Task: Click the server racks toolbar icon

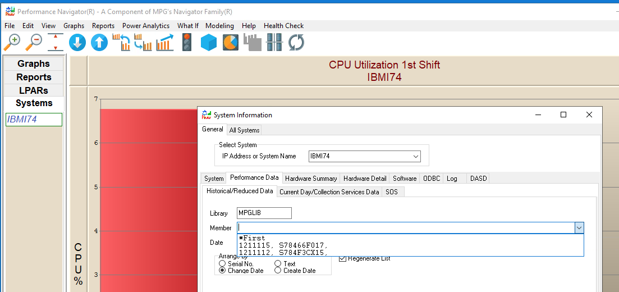Action: [x=274, y=43]
